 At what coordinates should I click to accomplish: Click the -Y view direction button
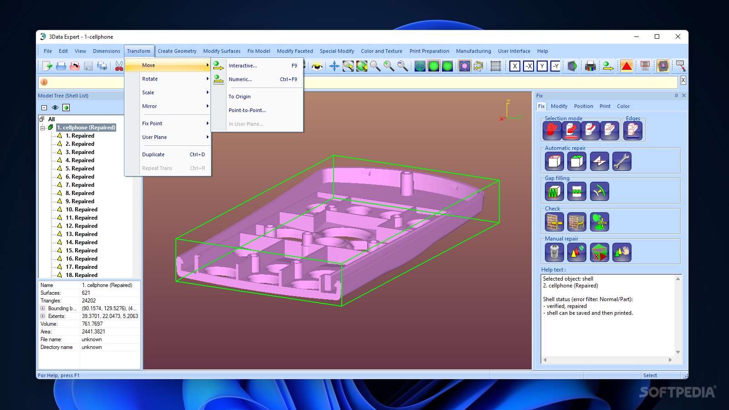pyautogui.click(x=555, y=66)
